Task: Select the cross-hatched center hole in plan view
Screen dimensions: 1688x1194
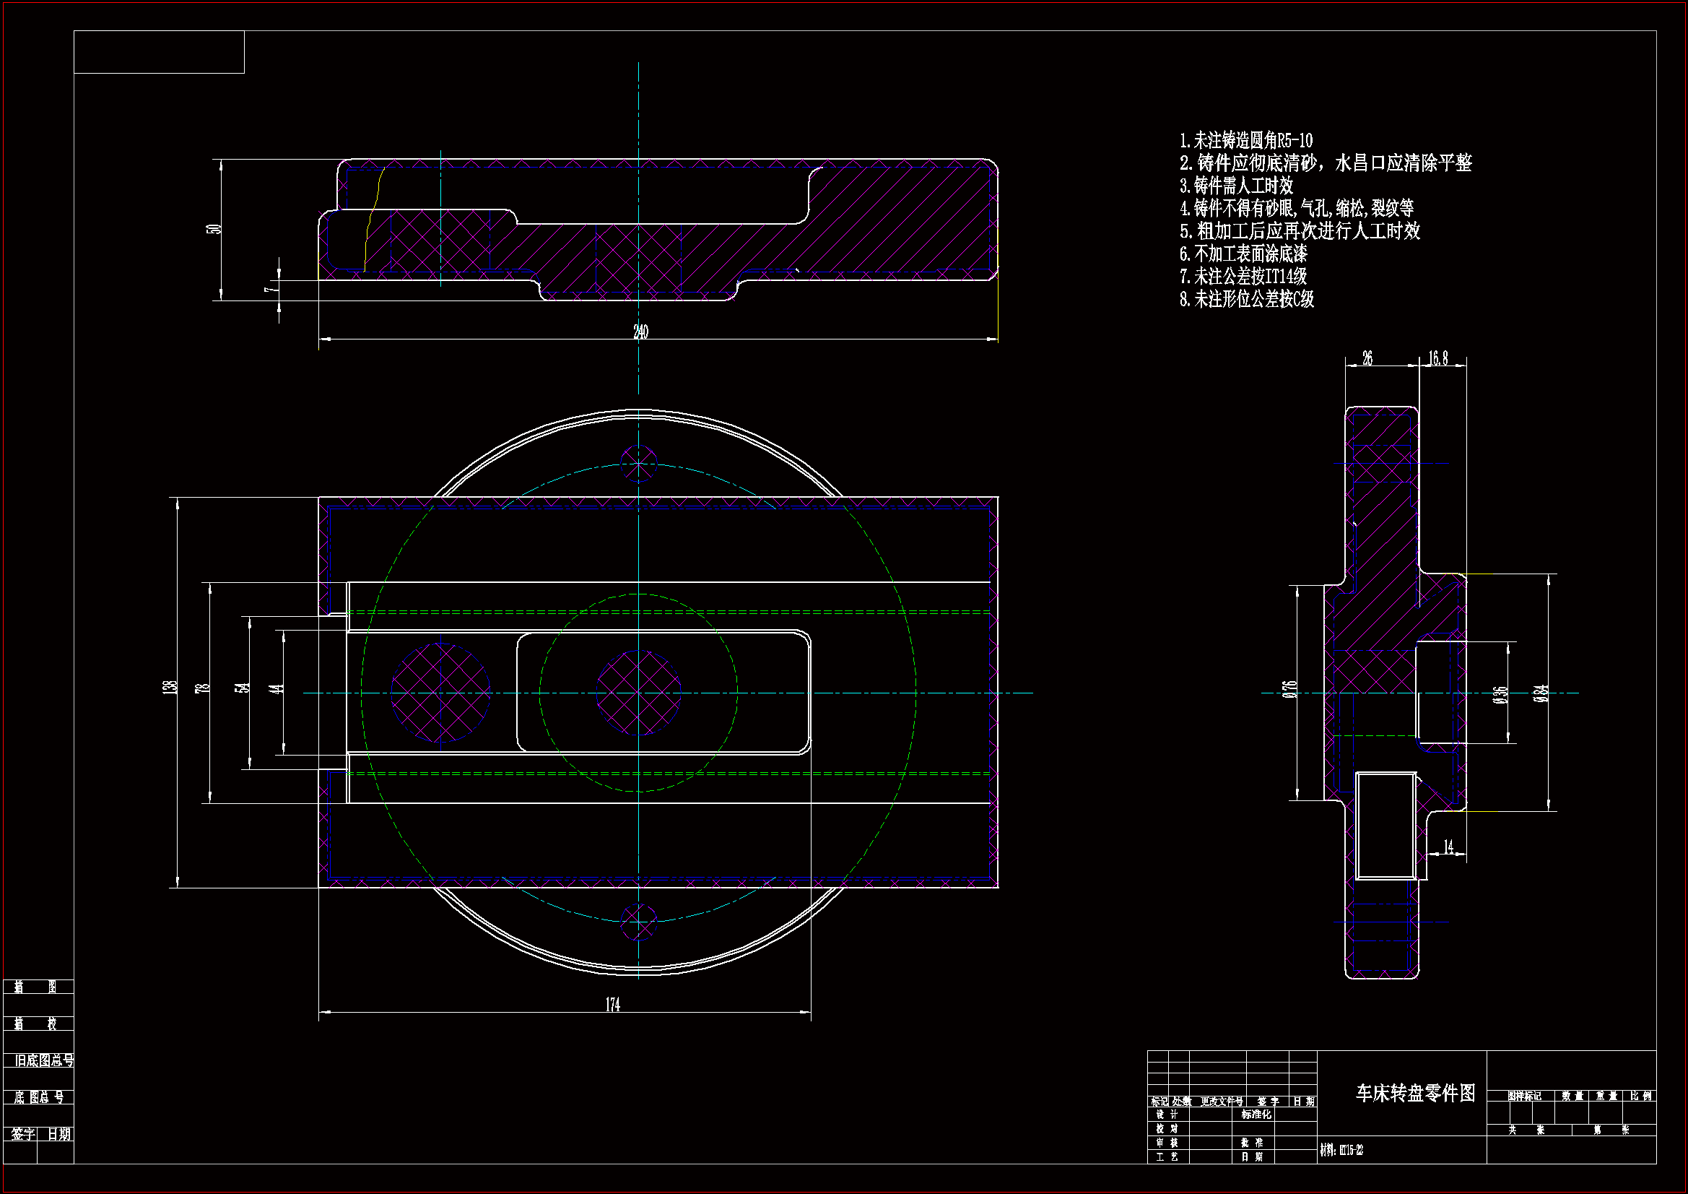Action: click(638, 693)
